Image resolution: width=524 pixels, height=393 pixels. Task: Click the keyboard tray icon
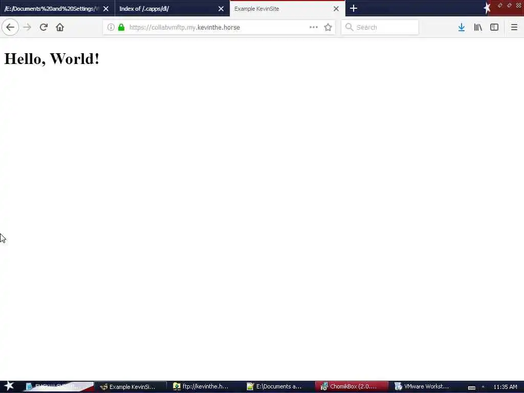point(471,388)
